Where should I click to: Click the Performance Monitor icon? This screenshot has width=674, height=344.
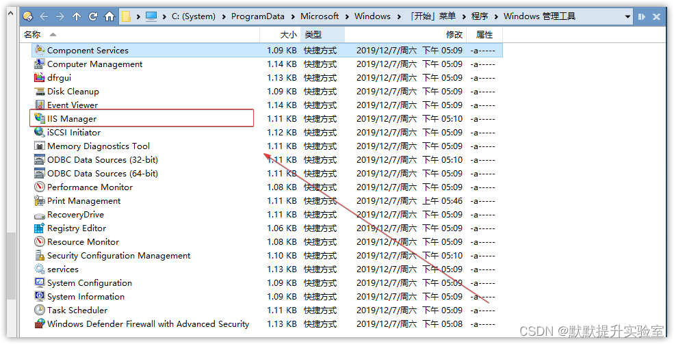(x=40, y=187)
